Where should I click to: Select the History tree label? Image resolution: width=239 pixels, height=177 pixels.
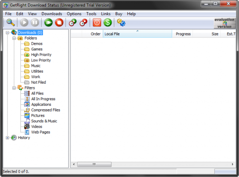coord(24,138)
